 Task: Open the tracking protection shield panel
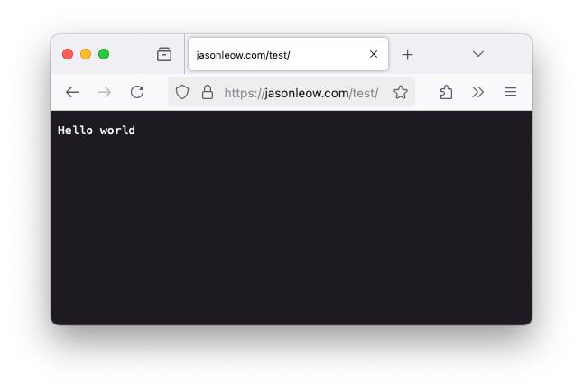[x=182, y=92]
